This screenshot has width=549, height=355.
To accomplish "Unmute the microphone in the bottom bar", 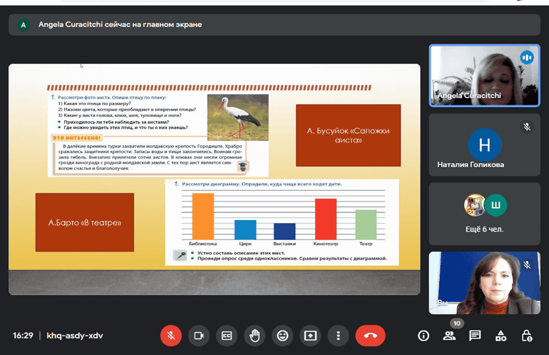I will 171,335.
